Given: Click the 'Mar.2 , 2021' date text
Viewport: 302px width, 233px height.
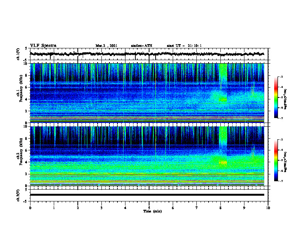Looking at the screenshot, I should tap(106, 46).
